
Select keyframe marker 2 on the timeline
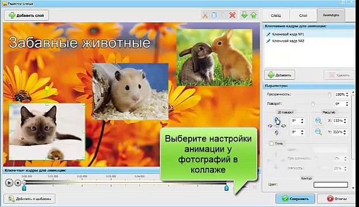point(226,188)
